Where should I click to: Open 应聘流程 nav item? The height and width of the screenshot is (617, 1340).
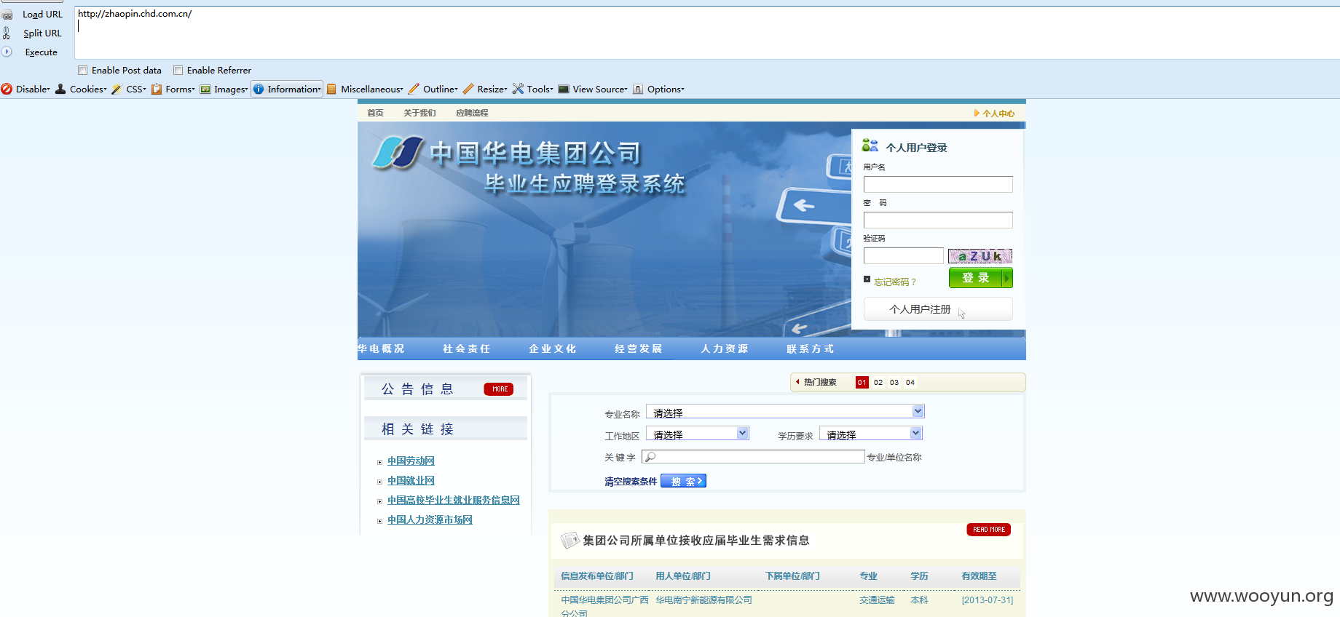coord(472,113)
